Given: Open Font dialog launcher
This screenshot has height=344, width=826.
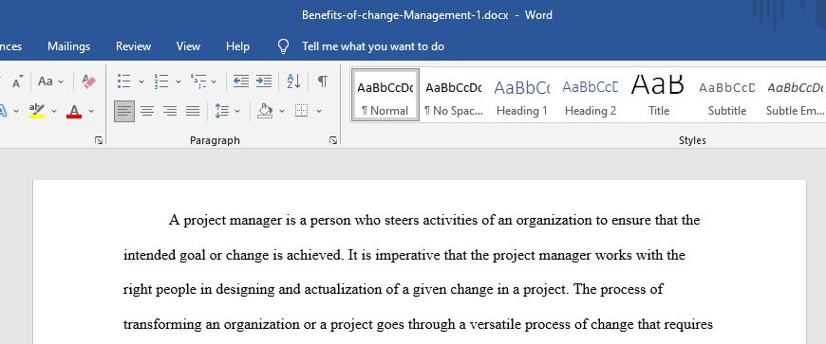Looking at the screenshot, I should [x=99, y=140].
